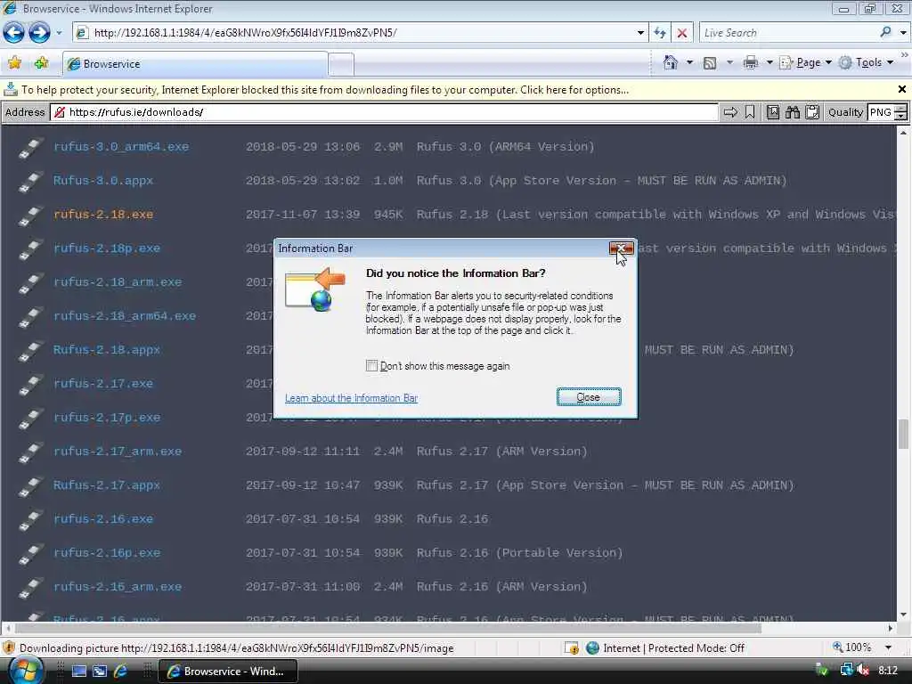Open the Favorites Center star icon
912x684 pixels.
[x=15, y=63]
